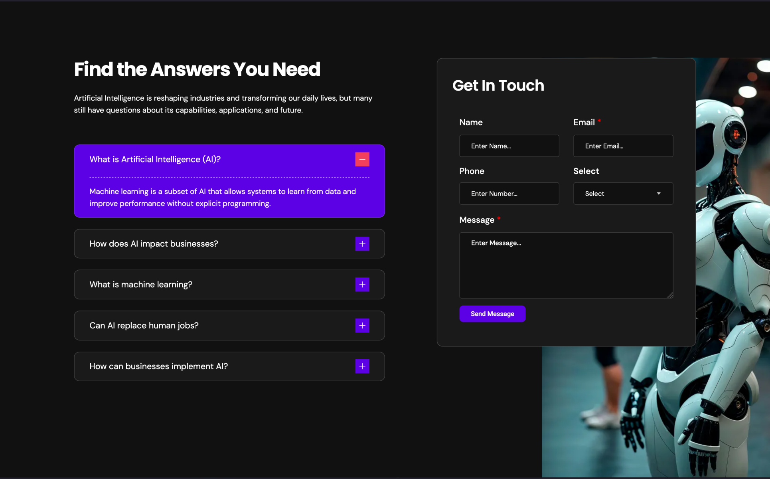
Task: Click the 'Get In Touch' heading
Action: coord(498,85)
